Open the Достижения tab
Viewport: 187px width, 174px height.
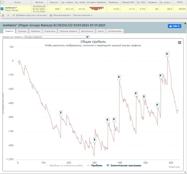tap(87, 31)
